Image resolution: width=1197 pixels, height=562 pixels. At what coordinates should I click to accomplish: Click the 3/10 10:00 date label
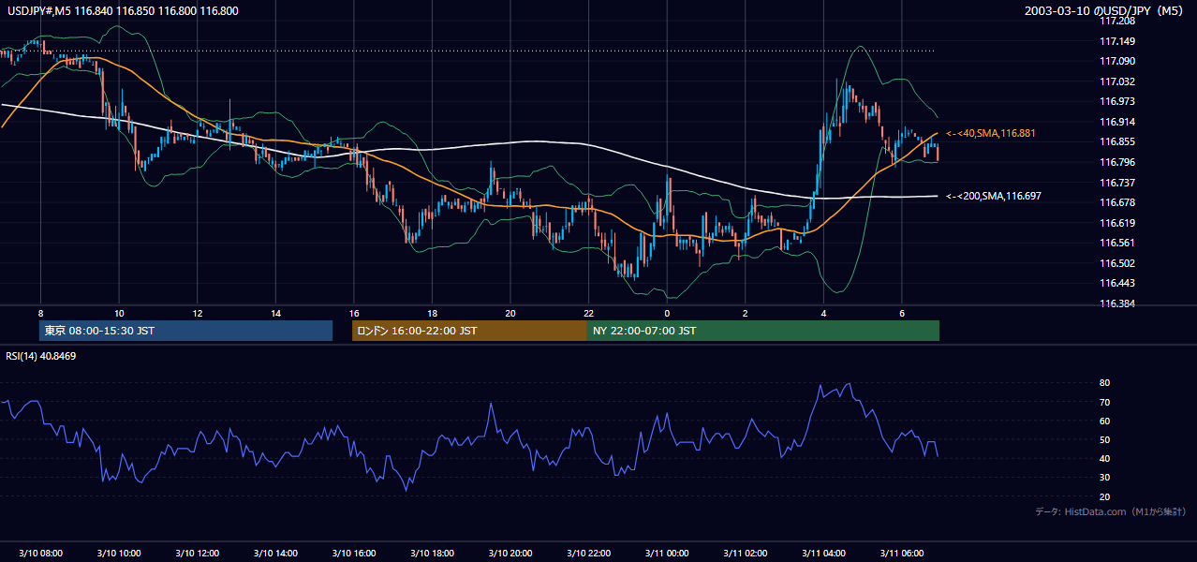click(x=119, y=553)
